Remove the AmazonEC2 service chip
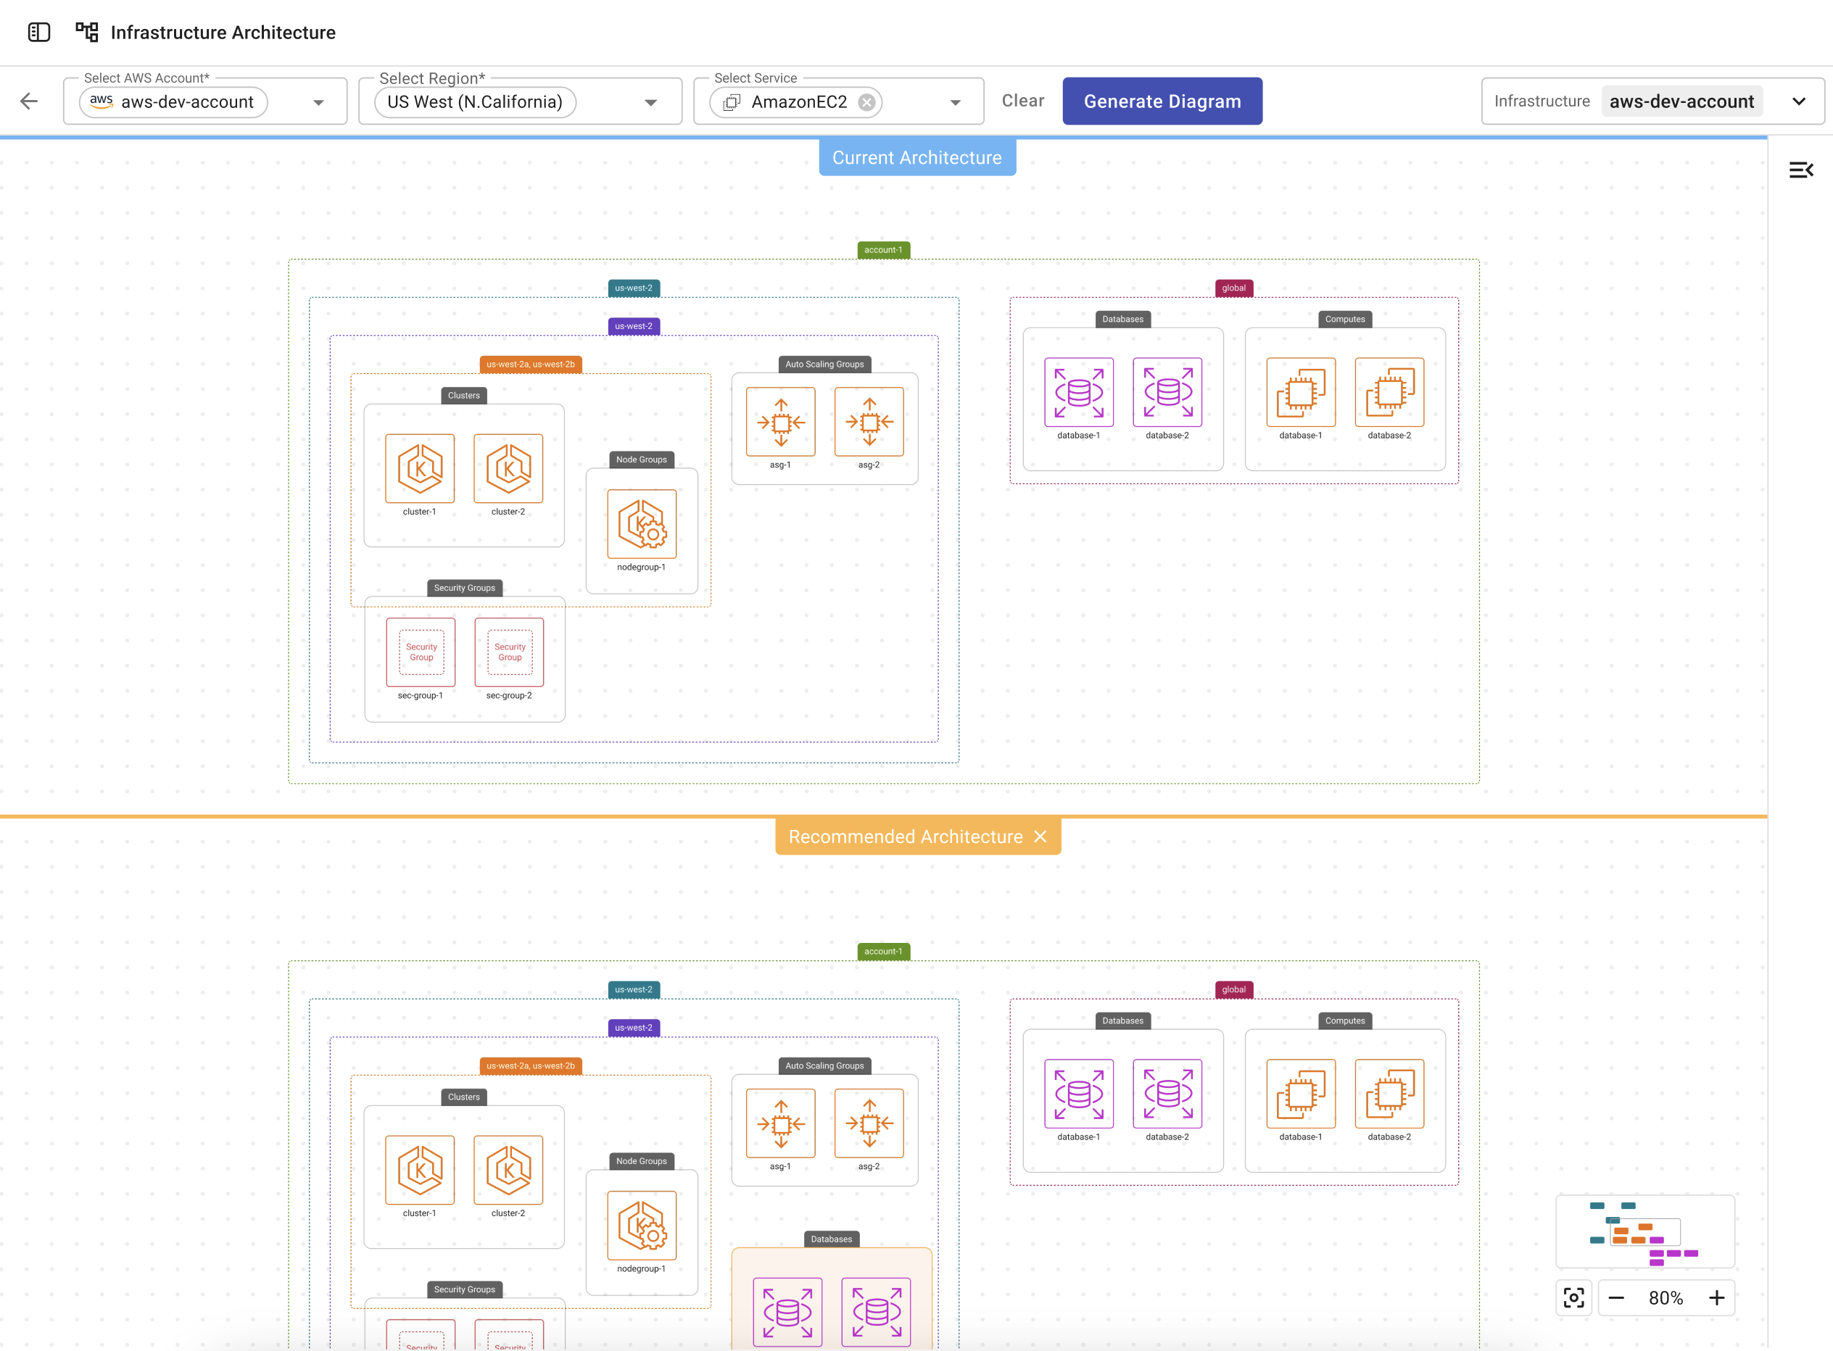Image resolution: width=1833 pixels, height=1351 pixels. coord(867,102)
